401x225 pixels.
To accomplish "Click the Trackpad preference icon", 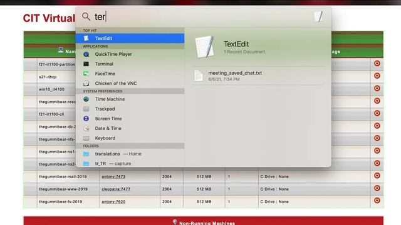I will pos(86,109).
